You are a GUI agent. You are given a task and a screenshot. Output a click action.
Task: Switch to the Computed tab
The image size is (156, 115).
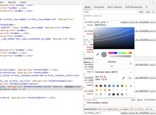[x=99, y=7]
